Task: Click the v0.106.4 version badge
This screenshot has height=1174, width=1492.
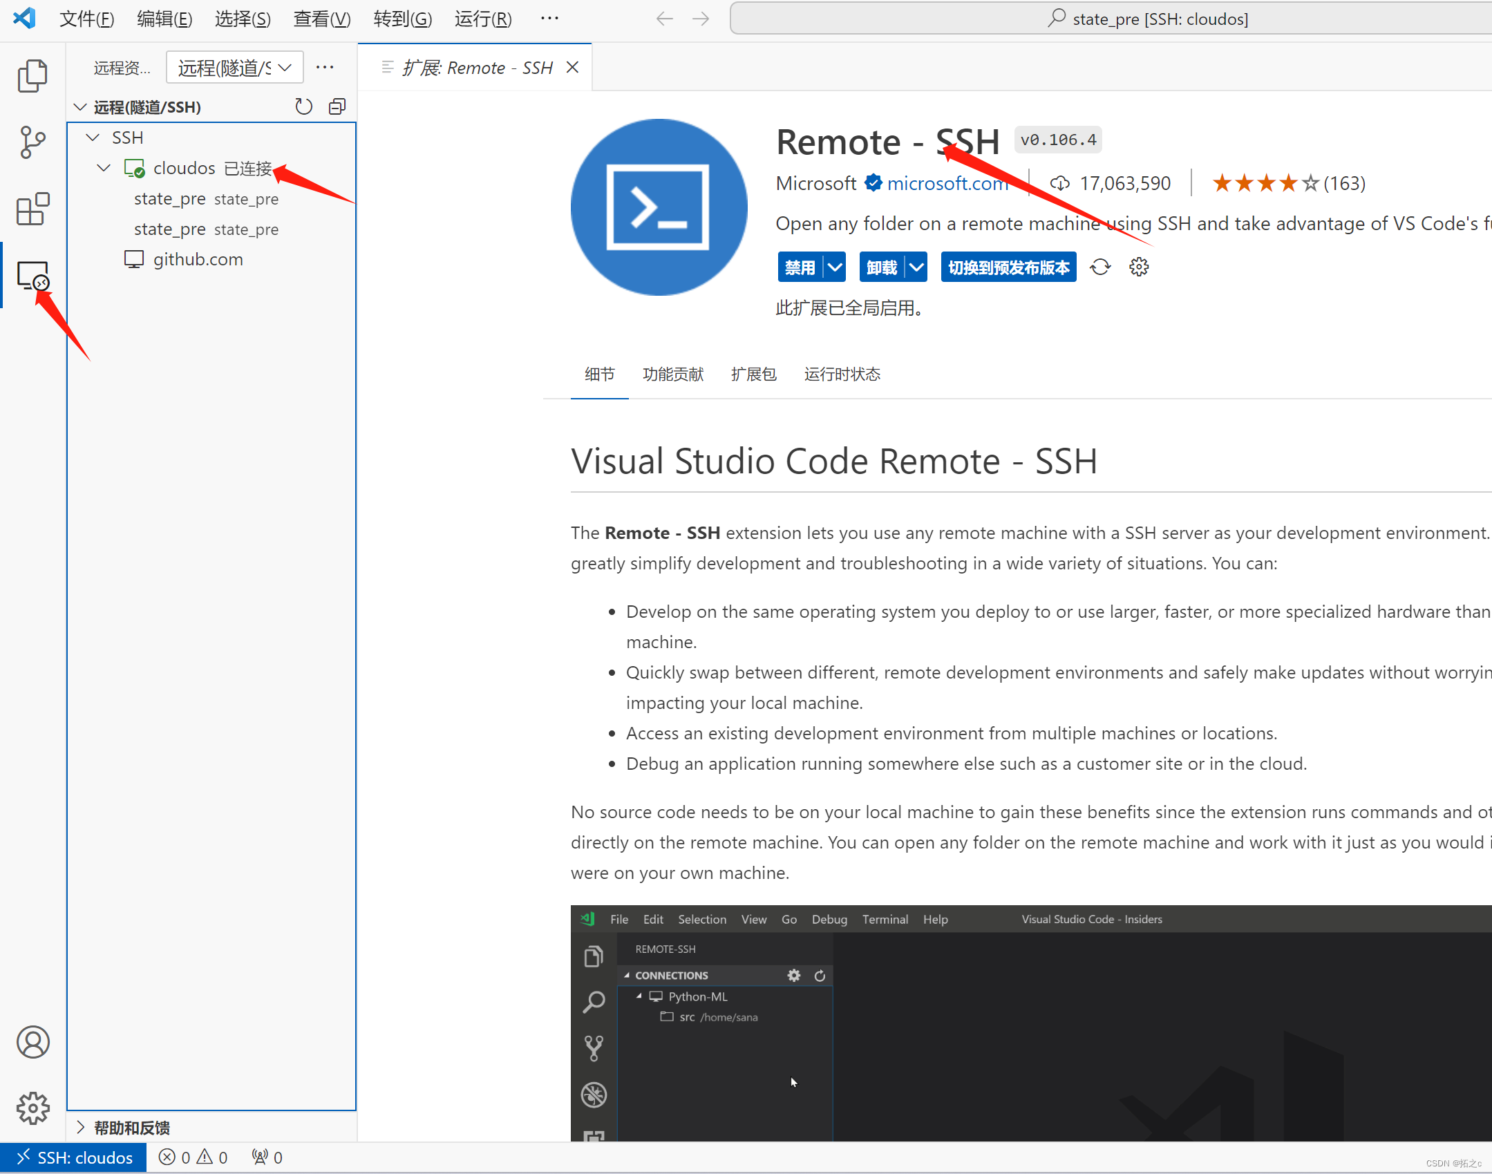Action: coord(1058,140)
